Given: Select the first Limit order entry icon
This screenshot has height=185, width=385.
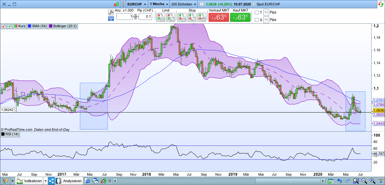Looking at the screenshot, I should (160, 17).
